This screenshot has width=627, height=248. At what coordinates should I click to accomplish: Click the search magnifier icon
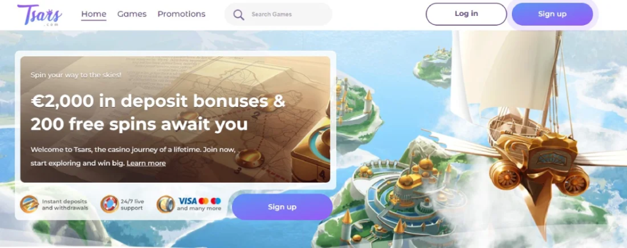pyautogui.click(x=239, y=15)
